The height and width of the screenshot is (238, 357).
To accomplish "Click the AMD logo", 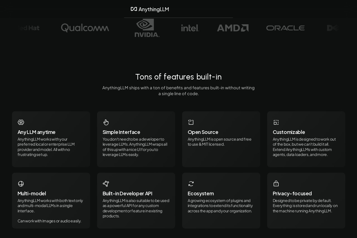I will point(233,28).
